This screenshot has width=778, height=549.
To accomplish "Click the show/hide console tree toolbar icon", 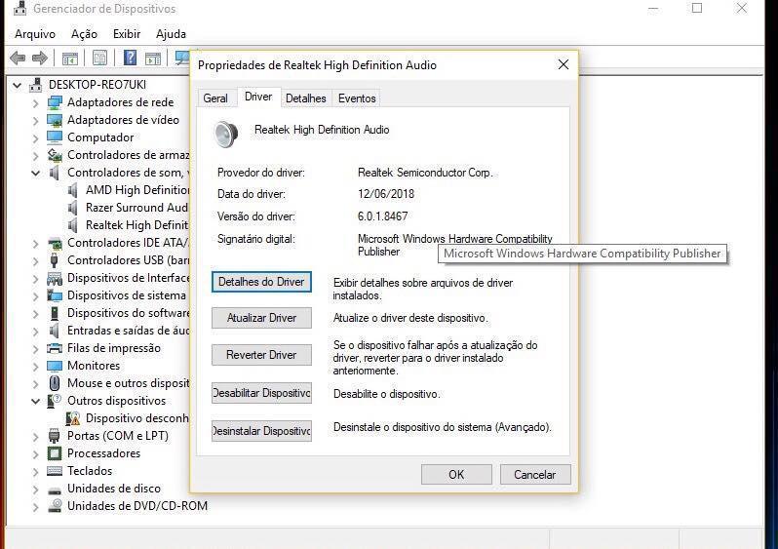I will click(x=70, y=59).
